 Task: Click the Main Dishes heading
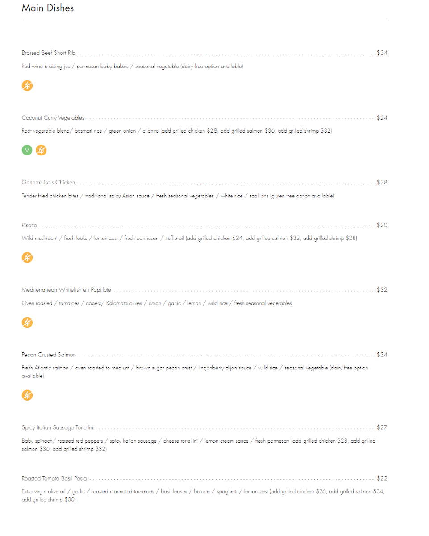(48, 8)
